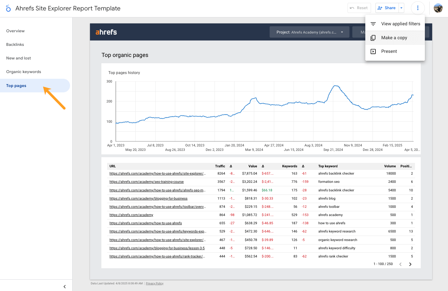
Task: Choose Present from the open menu
Action: [389, 51]
